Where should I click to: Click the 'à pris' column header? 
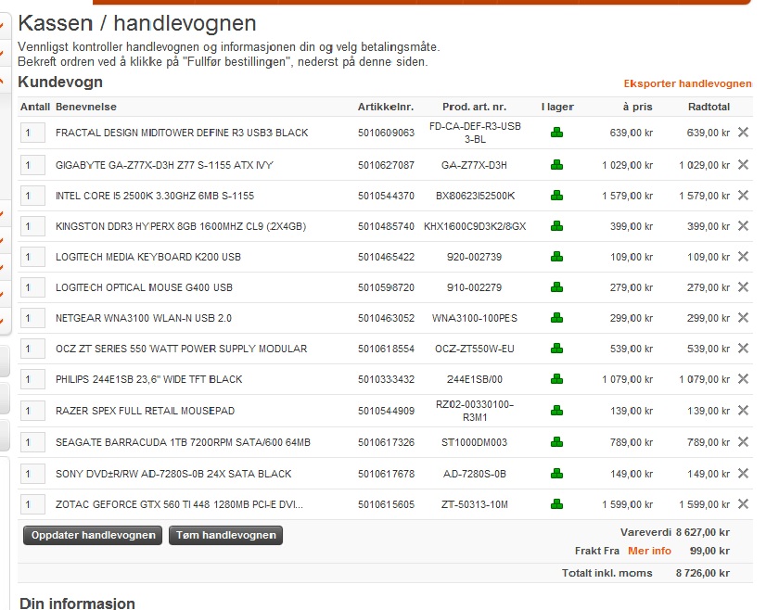point(637,107)
